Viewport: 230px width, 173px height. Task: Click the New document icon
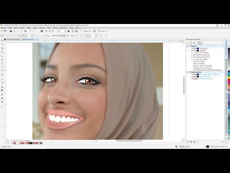coord(2,31)
